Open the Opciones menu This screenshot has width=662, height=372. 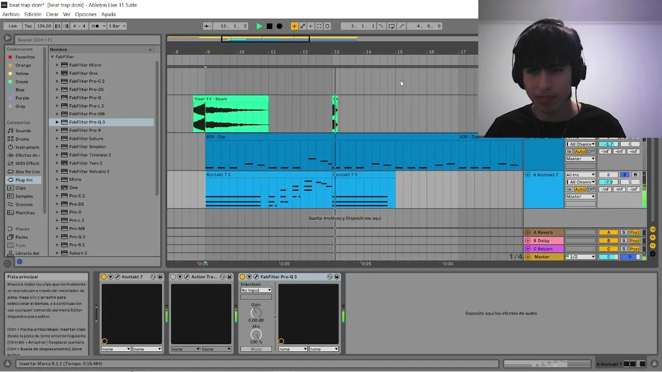(86, 14)
